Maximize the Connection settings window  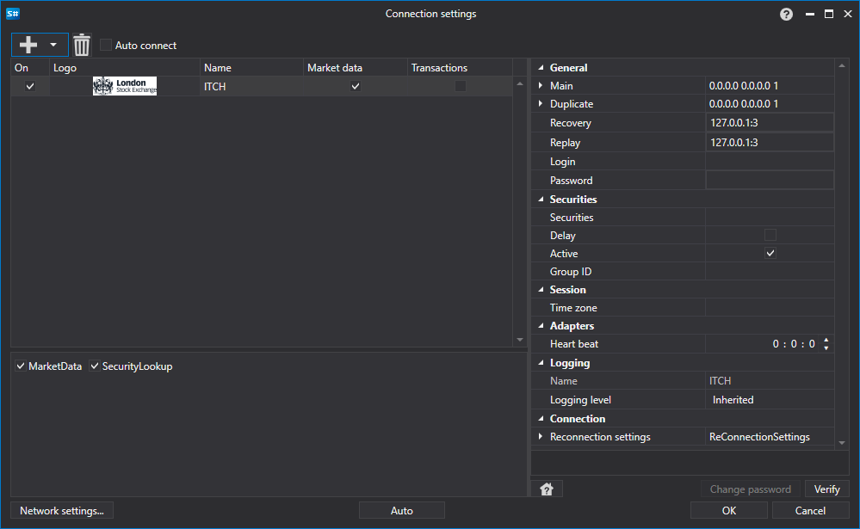point(829,15)
